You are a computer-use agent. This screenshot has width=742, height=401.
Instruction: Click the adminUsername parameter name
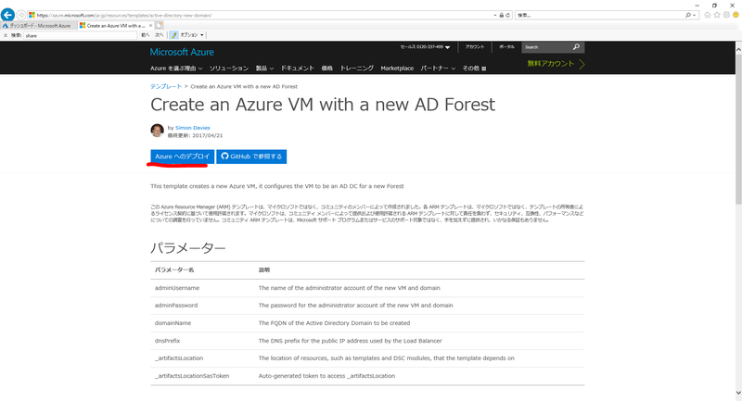[x=177, y=288]
